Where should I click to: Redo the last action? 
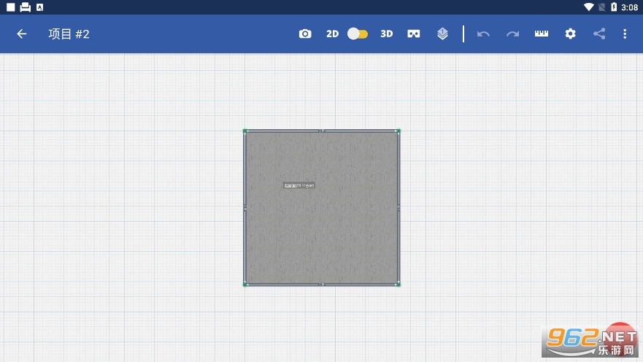tap(512, 34)
